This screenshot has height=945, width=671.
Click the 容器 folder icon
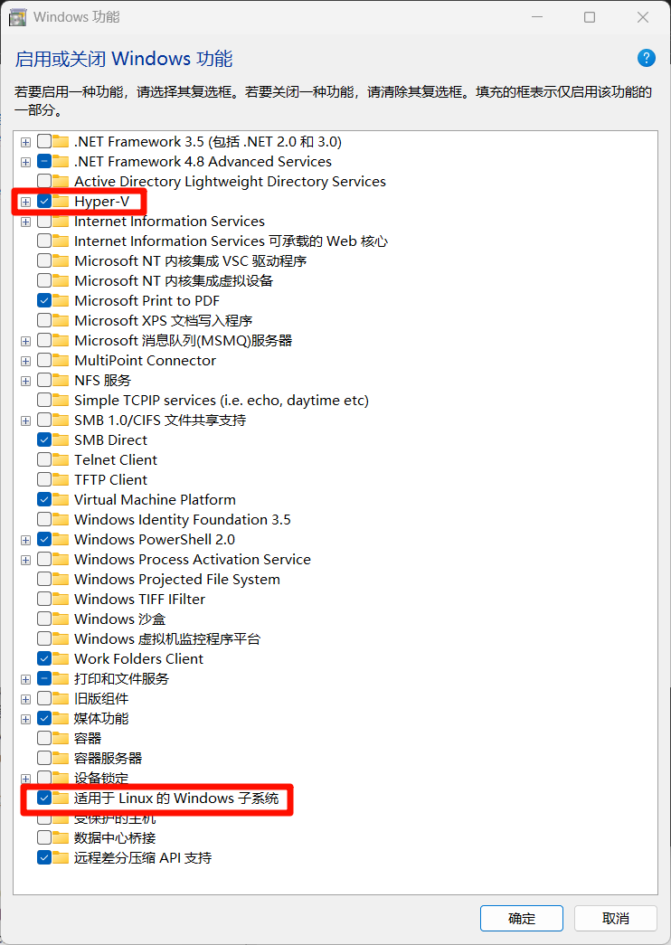(x=61, y=738)
